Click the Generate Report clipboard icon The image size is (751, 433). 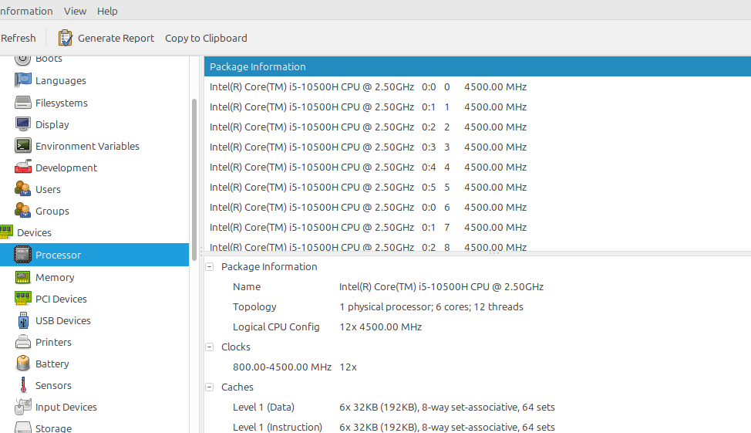click(x=65, y=38)
